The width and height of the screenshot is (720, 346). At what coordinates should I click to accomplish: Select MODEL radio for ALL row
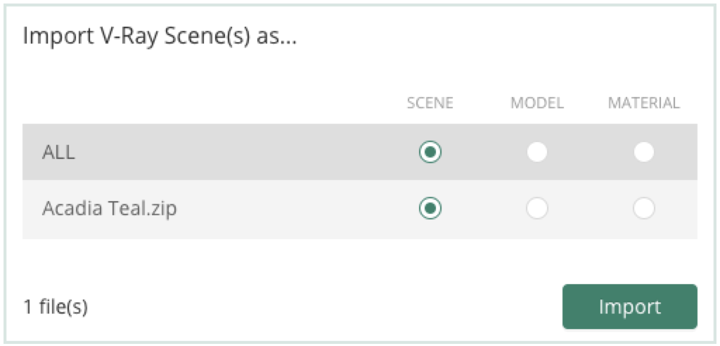click(x=536, y=152)
